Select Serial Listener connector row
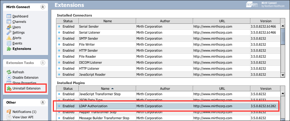Screen dimensions: 290x121 [x=169, y=32]
